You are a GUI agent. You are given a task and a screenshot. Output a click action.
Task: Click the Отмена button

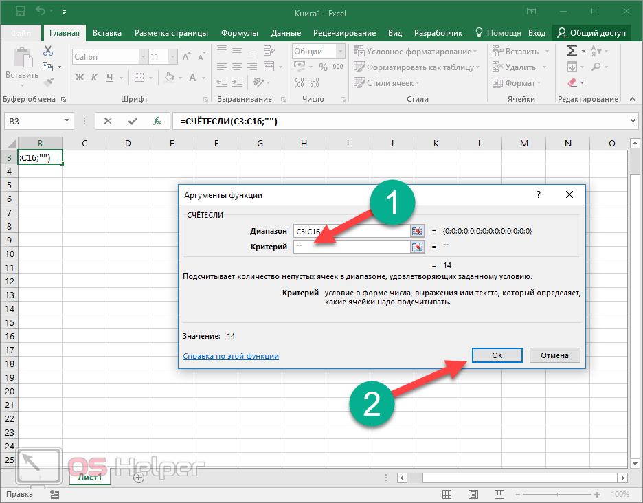click(x=554, y=355)
